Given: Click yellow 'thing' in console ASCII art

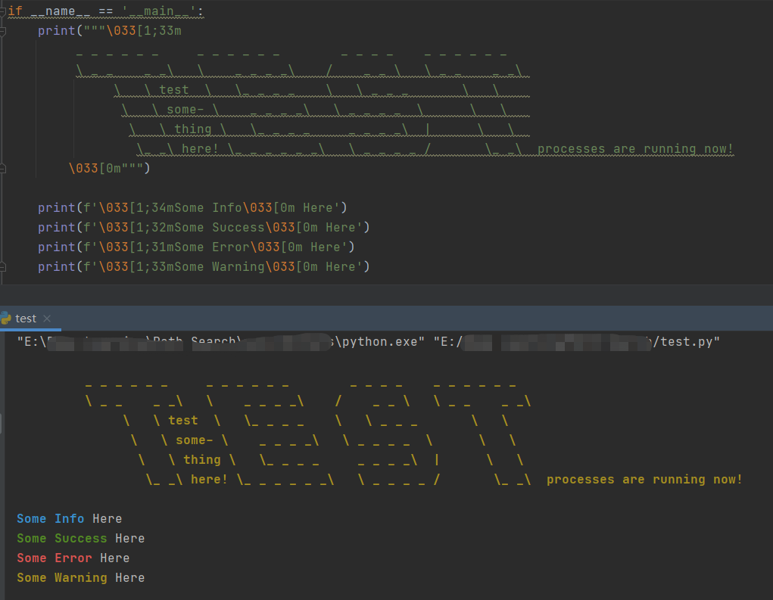Looking at the screenshot, I should point(202,459).
